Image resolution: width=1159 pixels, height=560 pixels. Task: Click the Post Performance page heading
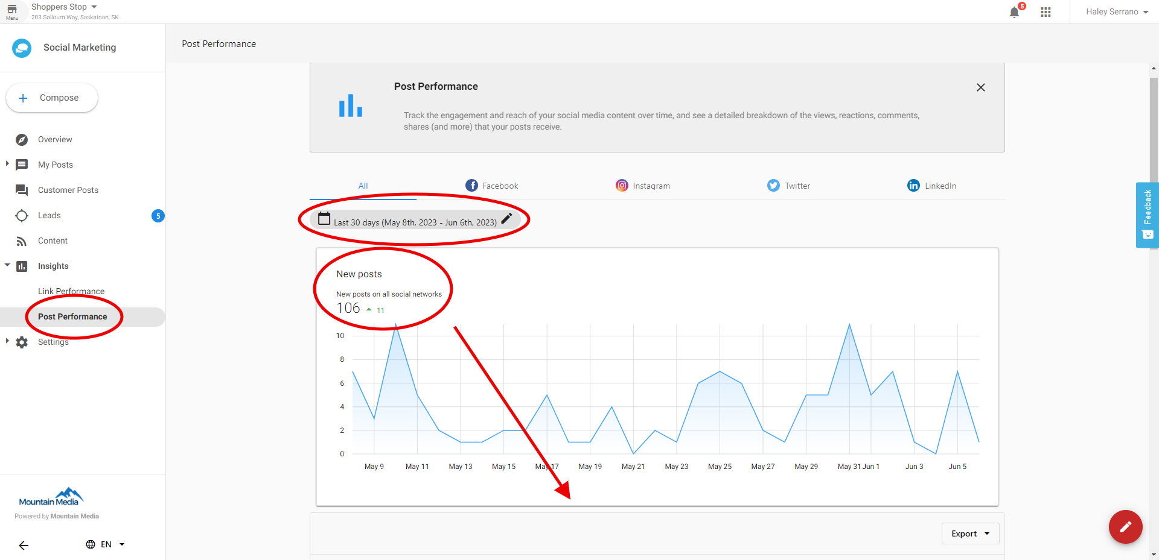click(219, 44)
